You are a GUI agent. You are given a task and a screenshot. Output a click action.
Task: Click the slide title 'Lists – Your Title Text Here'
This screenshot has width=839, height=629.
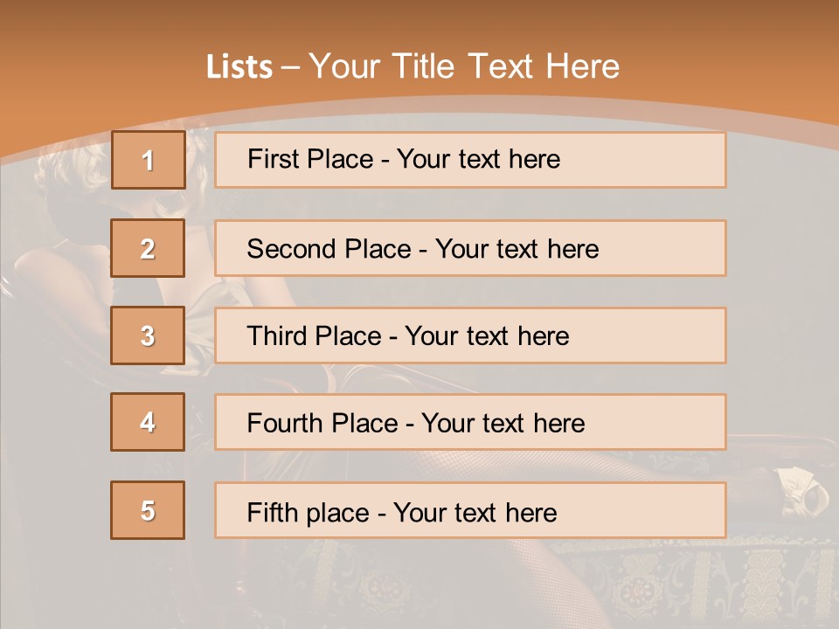click(413, 66)
